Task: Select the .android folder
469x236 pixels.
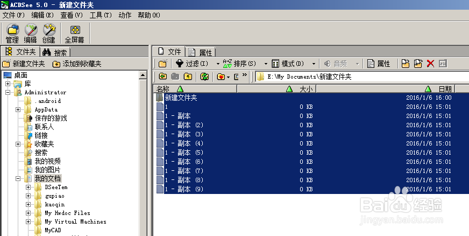Action: coord(47,101)
